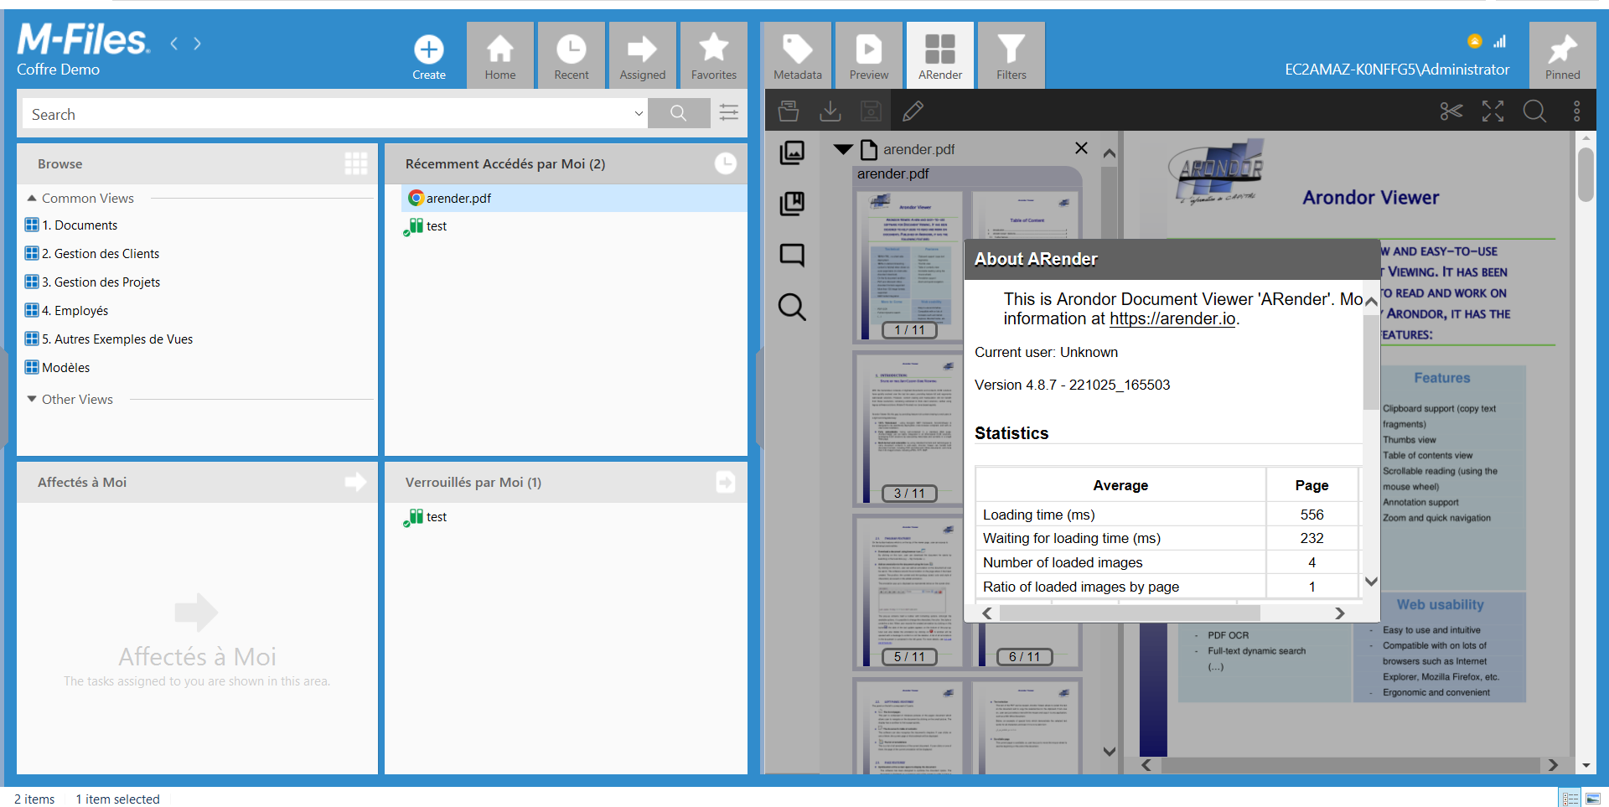Image resolution: width=1609 pixels, height=807 pixels.
Task: Click the Browse grid view icon
Action: 356,163
